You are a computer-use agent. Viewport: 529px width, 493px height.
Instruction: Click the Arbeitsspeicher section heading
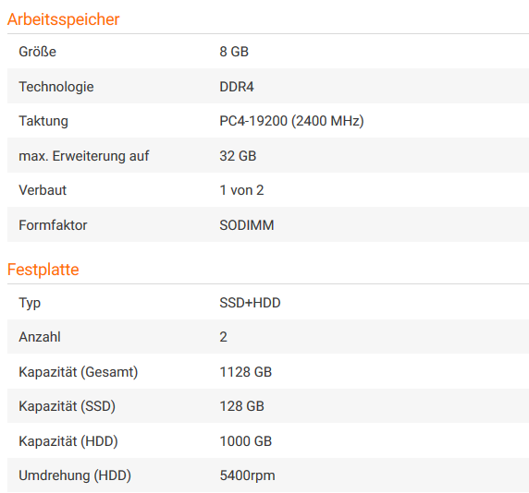pyautogui.click(x=64, y=19)
